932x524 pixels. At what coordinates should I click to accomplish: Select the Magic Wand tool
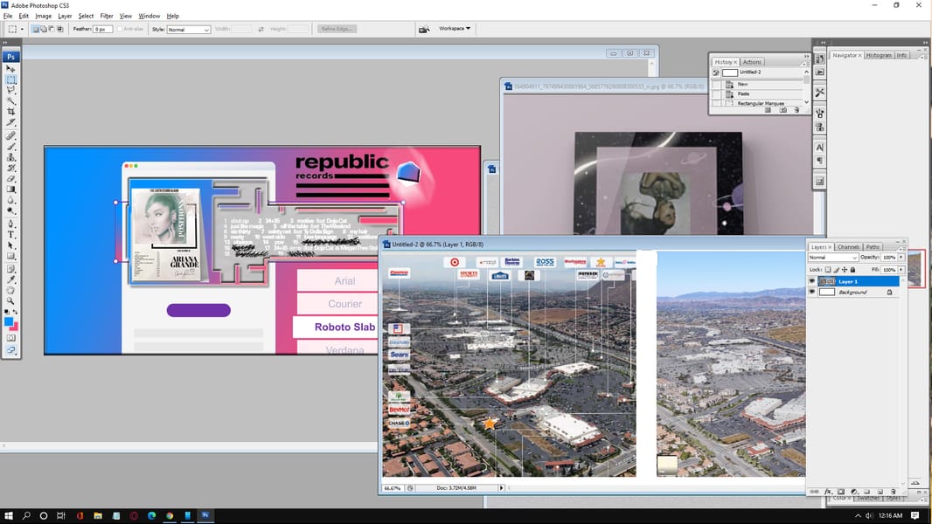10,101
